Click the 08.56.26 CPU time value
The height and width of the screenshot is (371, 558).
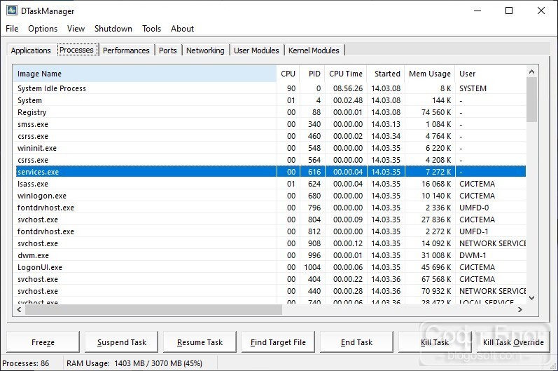click(348, 88)
